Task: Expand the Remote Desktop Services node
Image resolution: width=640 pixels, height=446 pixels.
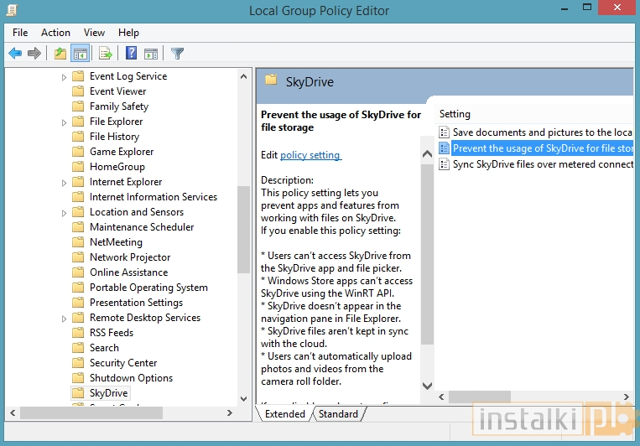Action: point(64,319)
